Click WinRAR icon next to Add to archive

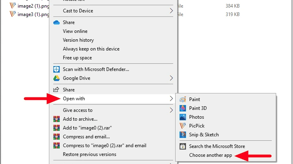click(x=57, y=119)
